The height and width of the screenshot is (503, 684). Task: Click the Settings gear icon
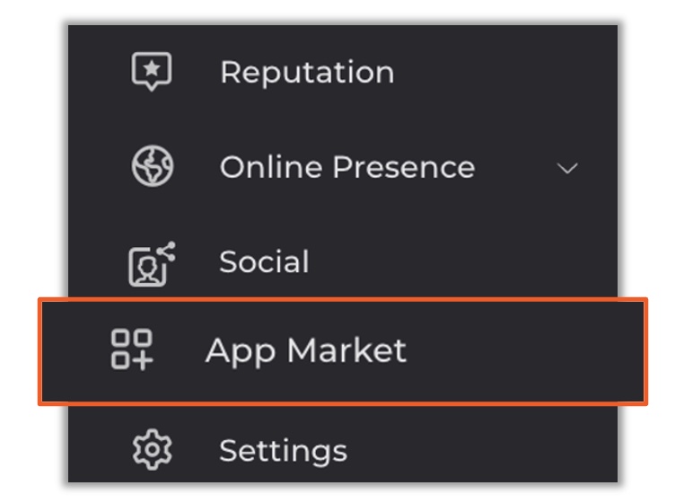tap(152, 449)
